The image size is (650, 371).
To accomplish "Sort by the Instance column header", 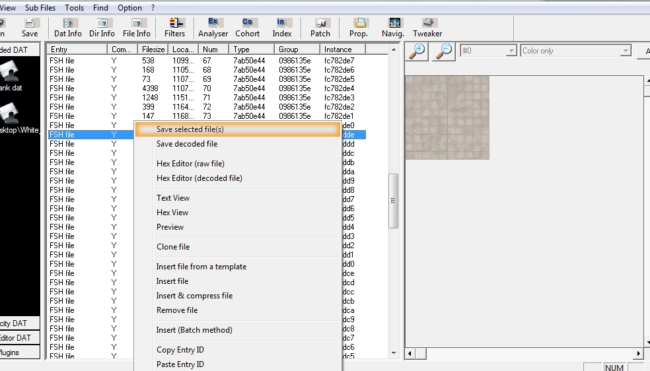I will pos(342,50).
